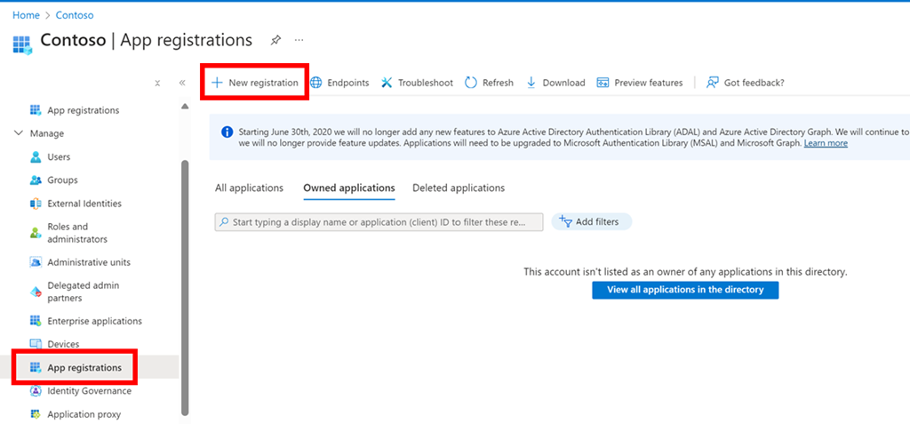Click the sidebar vertical scrollbar

click(x=185, y=284)
